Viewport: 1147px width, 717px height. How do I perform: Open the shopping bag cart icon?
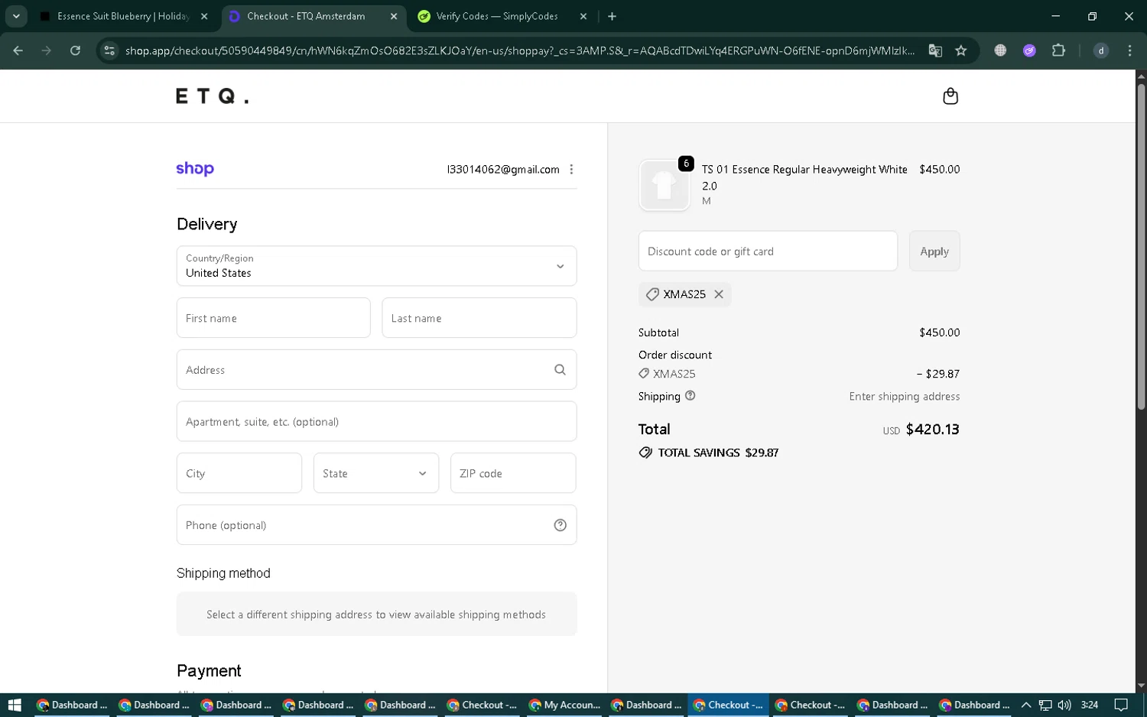pyautogui.click(x=950, y=96)
